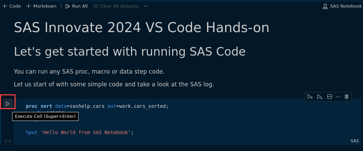This screenshot has width=363, height=151.
Task: Select the SAS Innovate 2024 heading cell
Action: [141, 28]
